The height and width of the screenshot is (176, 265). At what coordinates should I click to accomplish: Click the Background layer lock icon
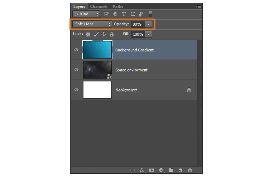(x=189, y=90)
